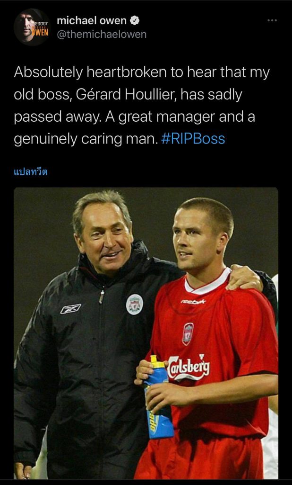The image size is (292, 485).
Task: Click the Reebok logo on the black jacket
Action: pos(70,309)
